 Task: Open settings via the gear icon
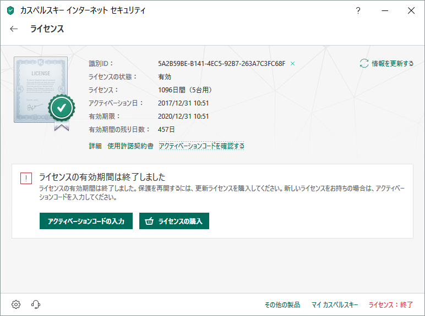(16, 304)
